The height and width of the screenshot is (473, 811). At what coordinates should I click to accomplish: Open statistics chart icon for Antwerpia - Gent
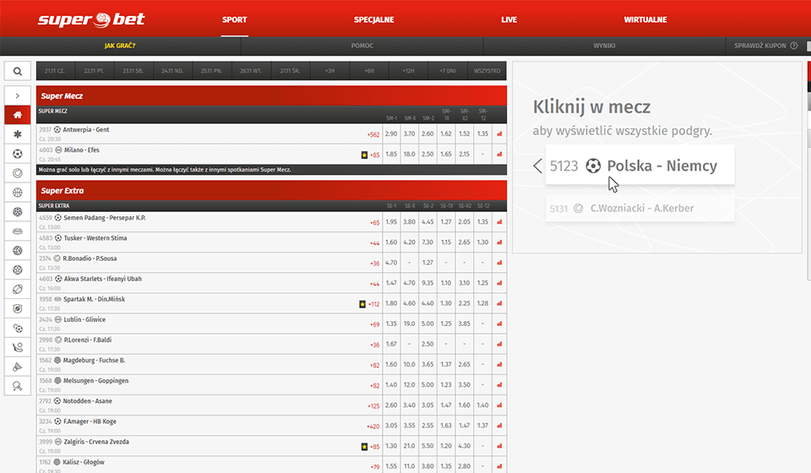tap(499, 134)
